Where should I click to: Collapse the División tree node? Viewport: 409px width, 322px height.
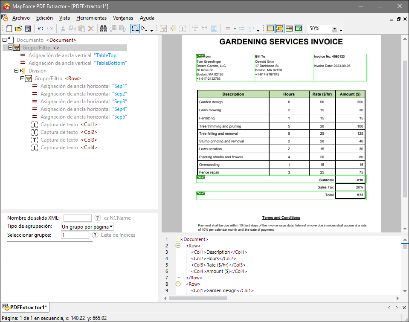17,71
